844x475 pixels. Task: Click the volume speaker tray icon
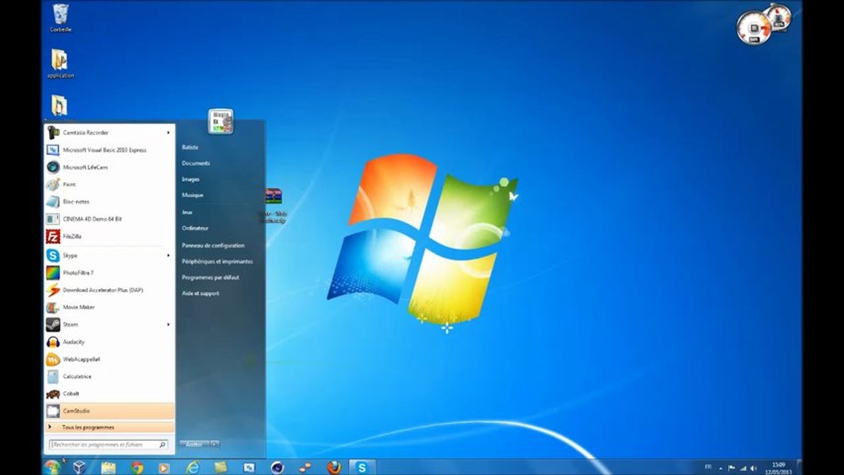click(x=754, y=468)
